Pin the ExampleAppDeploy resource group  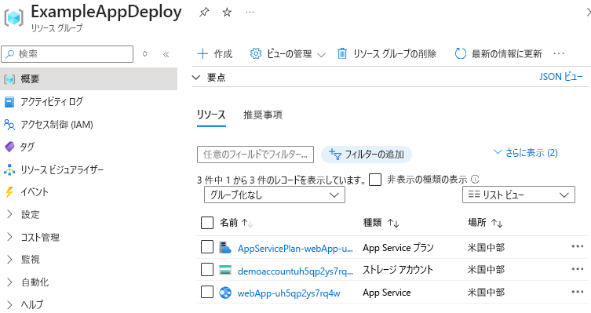point(204,13)
